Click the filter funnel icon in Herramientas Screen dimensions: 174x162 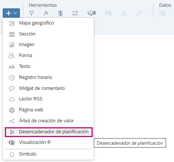click(x=32, y=13)
